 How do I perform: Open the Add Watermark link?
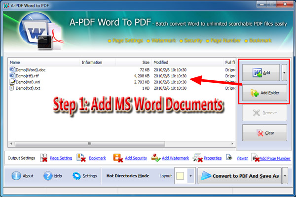[175, 158]
